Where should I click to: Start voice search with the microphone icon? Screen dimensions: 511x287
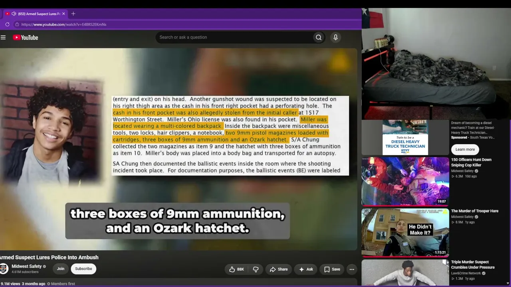[x=335, y=37]
